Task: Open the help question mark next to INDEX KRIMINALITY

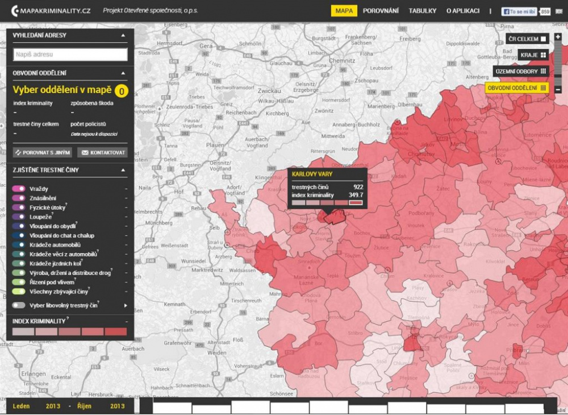Action: (68, 318)
